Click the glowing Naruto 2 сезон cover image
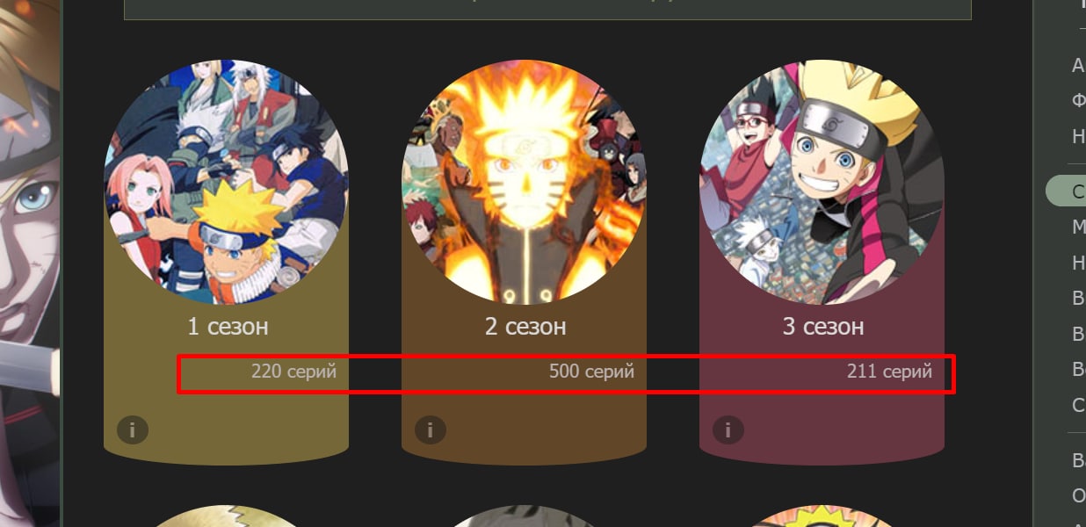 [524, 182]
